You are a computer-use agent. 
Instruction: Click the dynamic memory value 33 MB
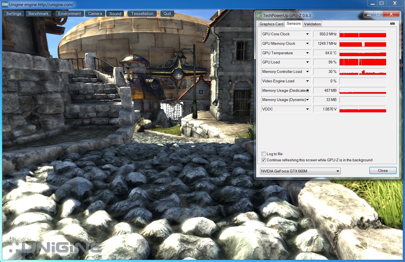coord(325,100)
